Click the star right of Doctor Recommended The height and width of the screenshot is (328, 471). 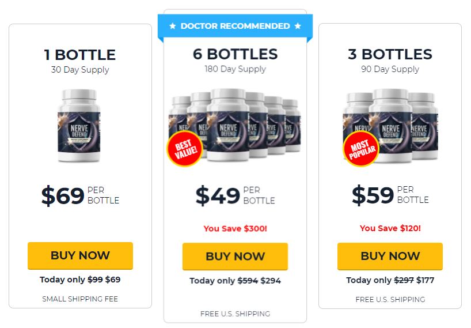(298, 26)
